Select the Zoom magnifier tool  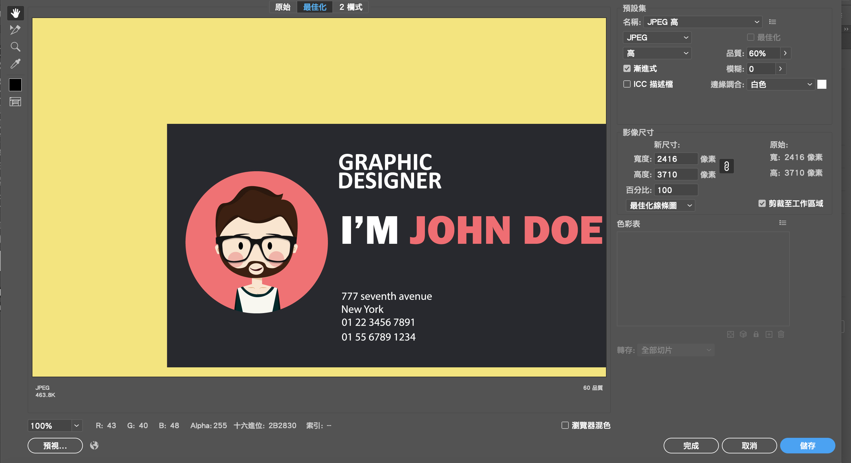click(x=15, y=46)
